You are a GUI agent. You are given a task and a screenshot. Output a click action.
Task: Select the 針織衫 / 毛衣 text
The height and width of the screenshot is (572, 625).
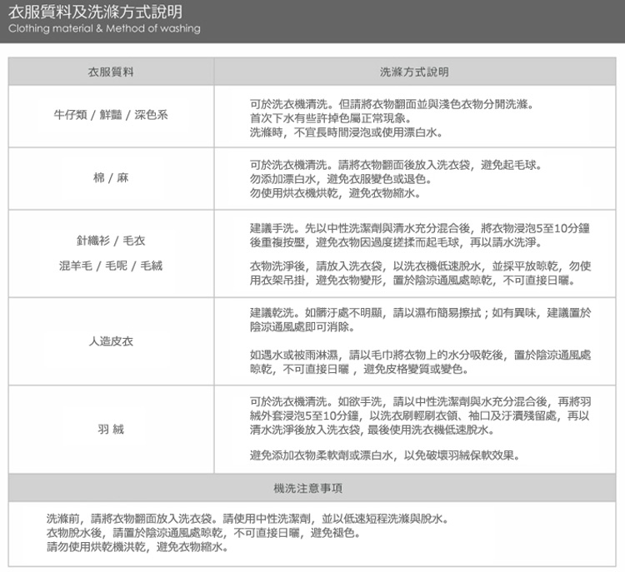111,241
